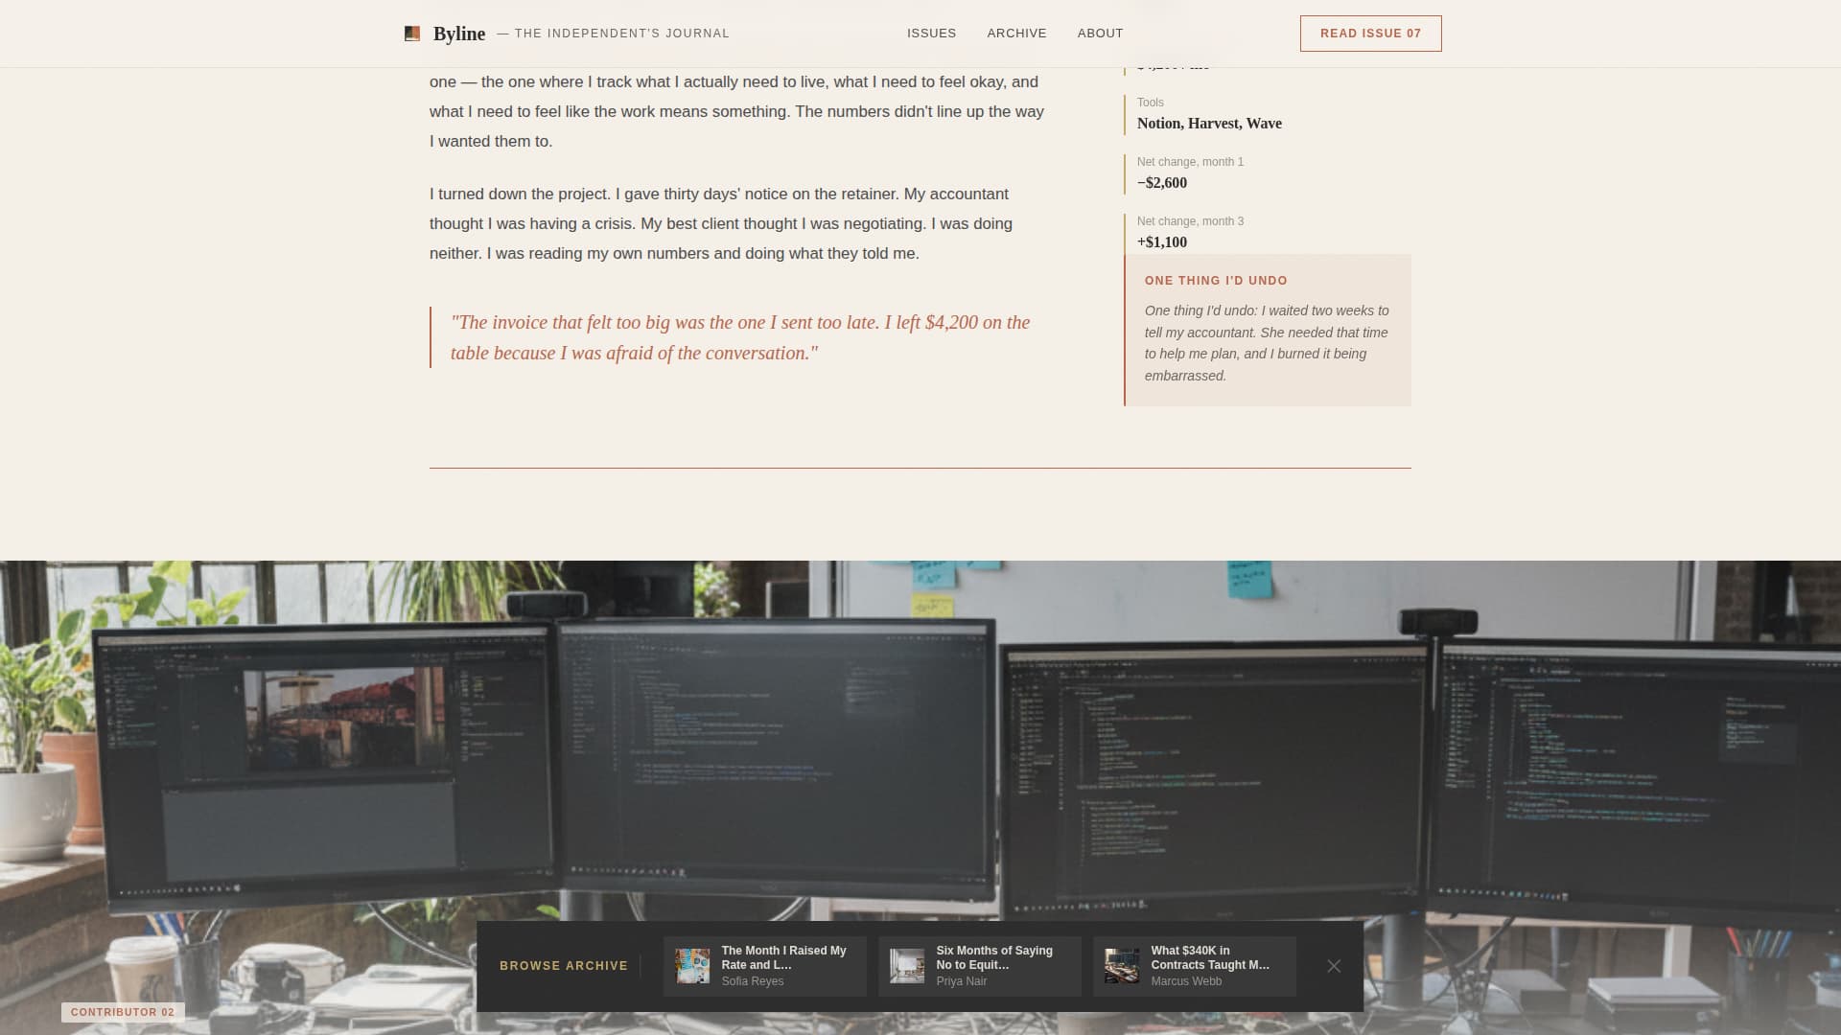Close the Browse Archive bar
The height and width of the screenshot is (1035, 1841).
tap(1334, 966)
